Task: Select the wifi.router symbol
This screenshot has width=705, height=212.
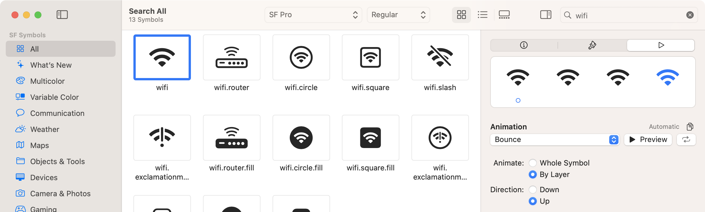Action: click(231, 58)
